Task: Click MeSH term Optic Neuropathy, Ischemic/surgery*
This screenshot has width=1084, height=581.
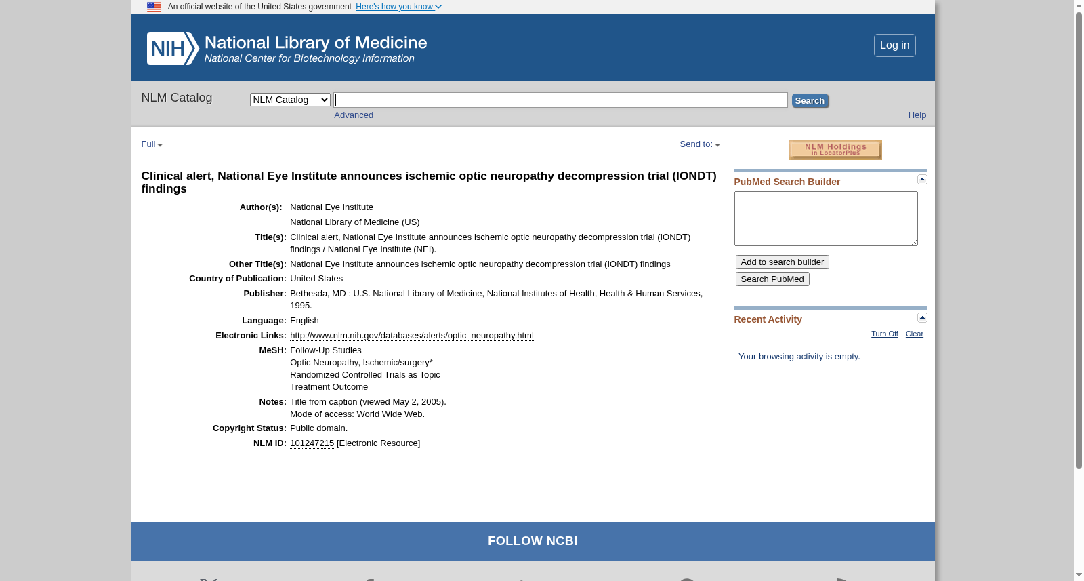Action: tap(361, 363)
